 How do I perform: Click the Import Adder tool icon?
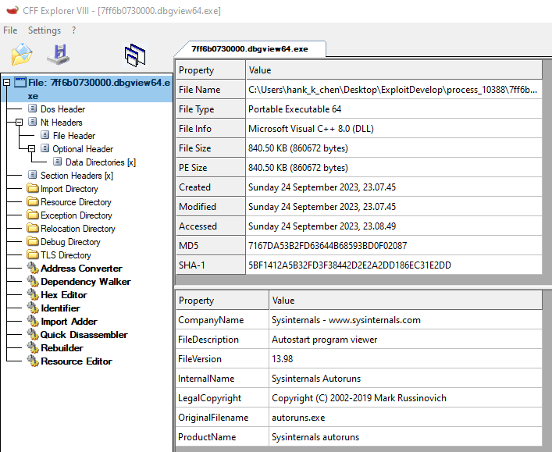point(33,321)
